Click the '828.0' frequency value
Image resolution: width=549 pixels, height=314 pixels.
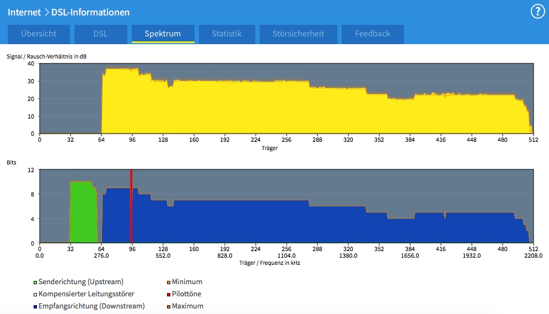(224, 256)
